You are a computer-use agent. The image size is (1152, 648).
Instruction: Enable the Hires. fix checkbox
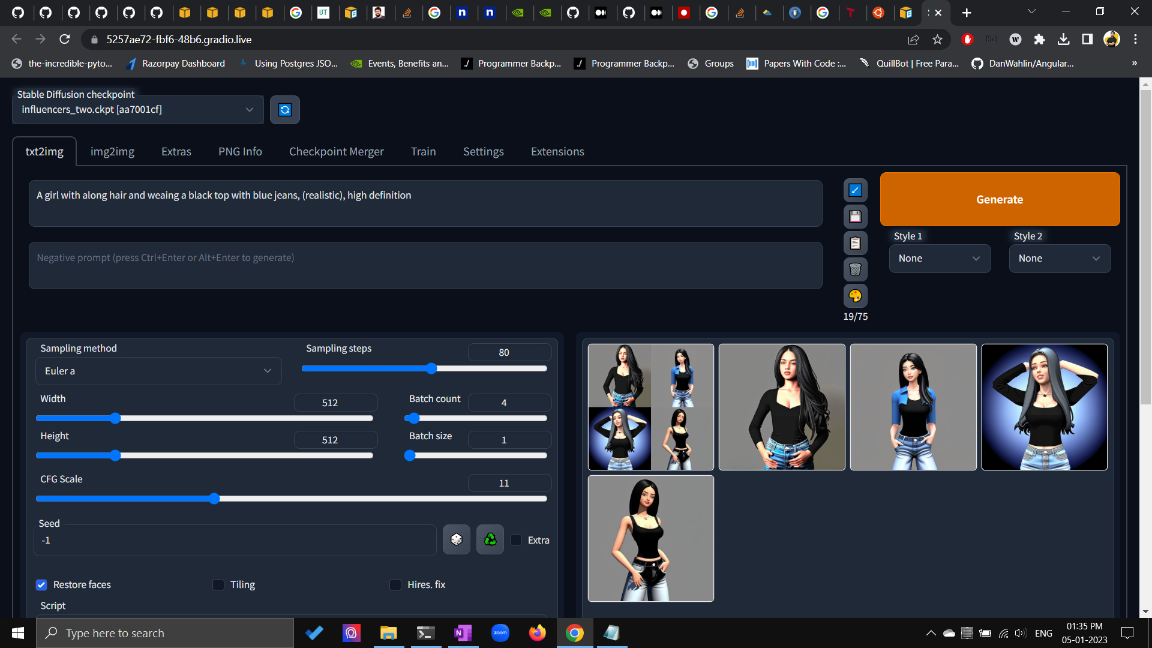click(x=395, y=585)
